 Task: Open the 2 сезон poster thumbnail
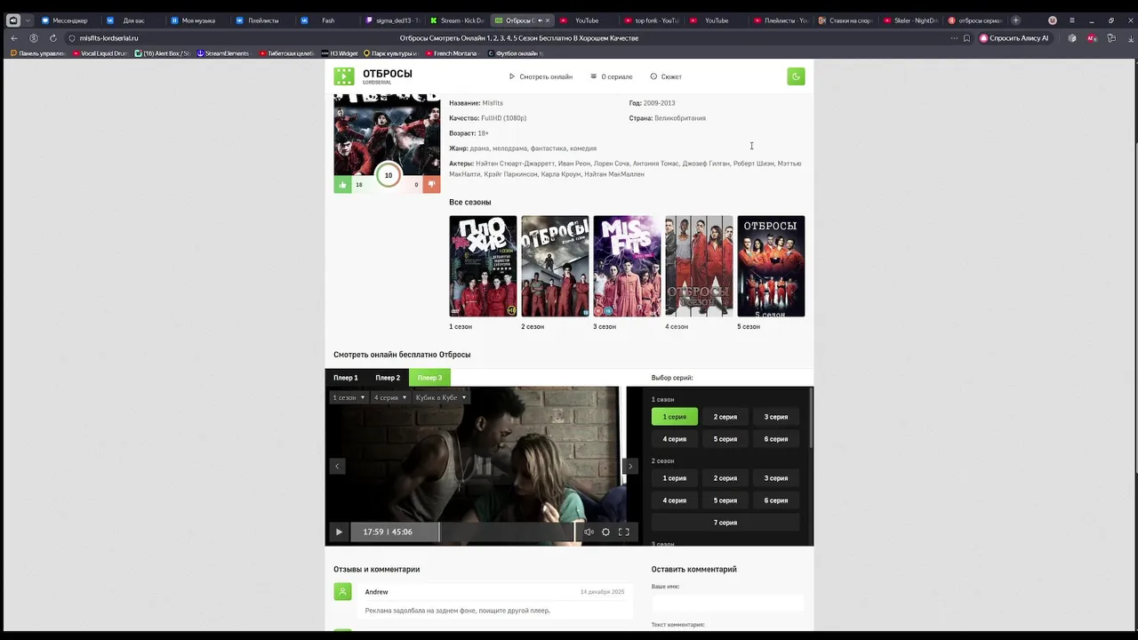tap(555, 266)
